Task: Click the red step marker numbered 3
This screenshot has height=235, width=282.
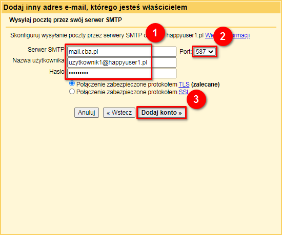Action: pyautogui.click(x=196, y=99)
